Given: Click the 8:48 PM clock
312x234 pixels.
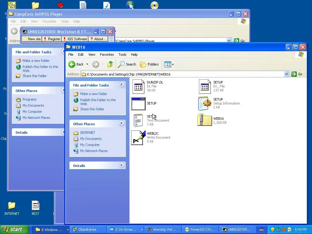Looking at the screenshot, I should (x=301, y=230).
